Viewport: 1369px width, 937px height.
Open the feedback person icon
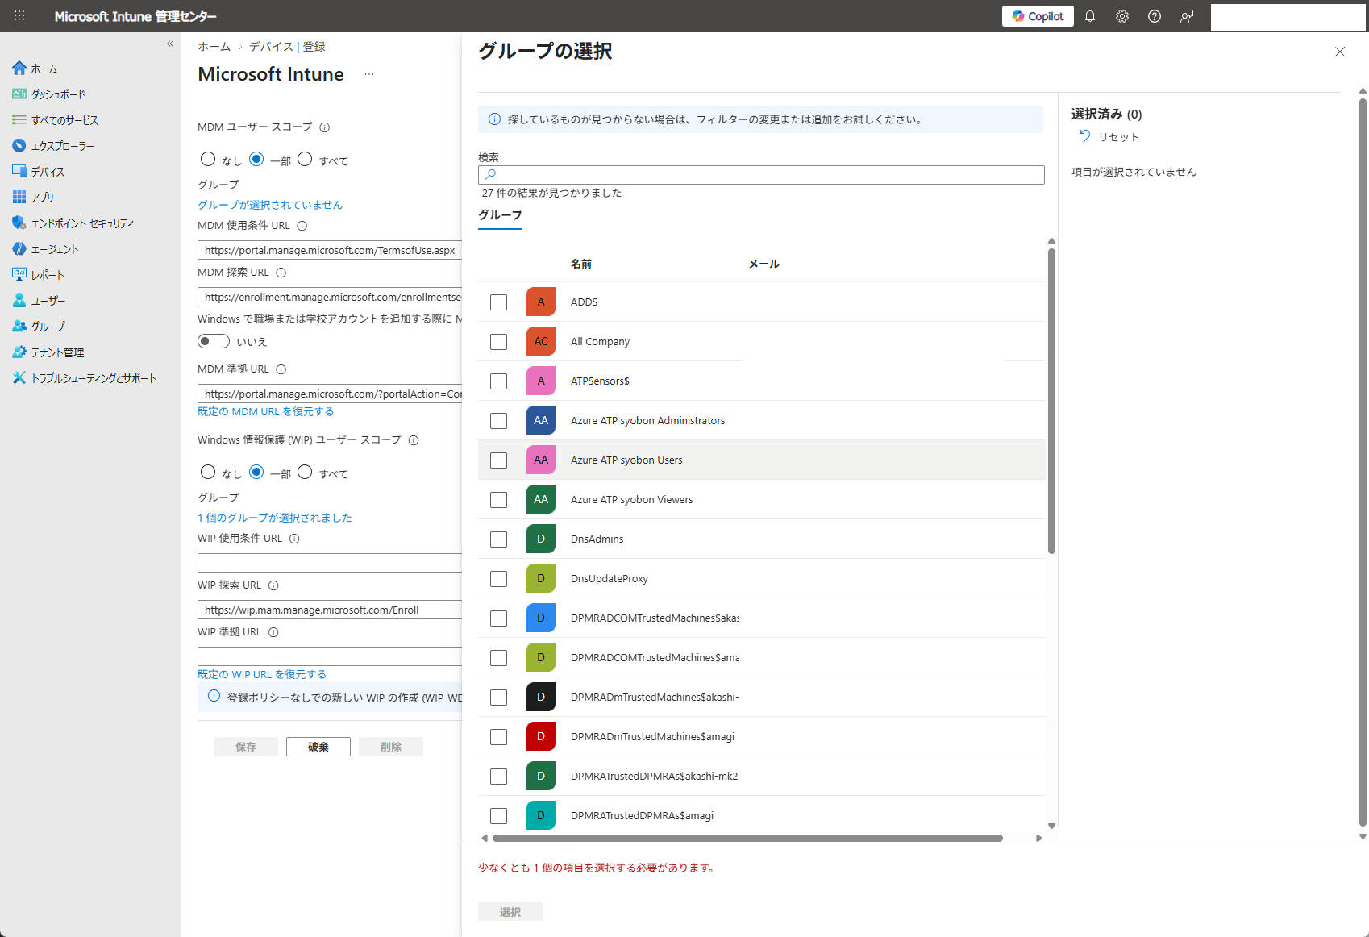(x=1187, y=16)
